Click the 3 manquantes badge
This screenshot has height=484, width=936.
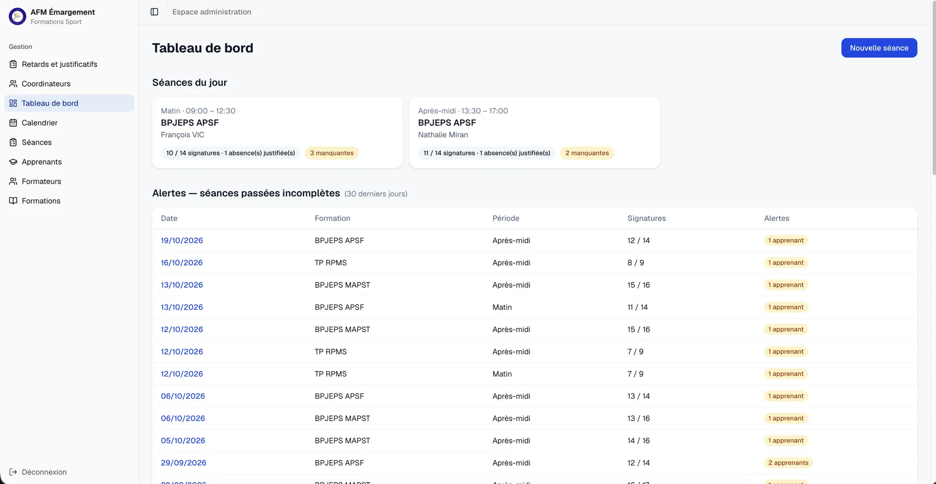point(331,153)
